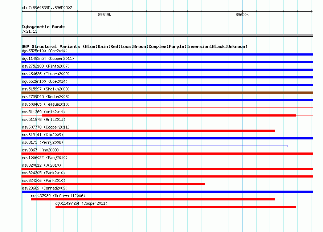Click the red bar of nsv437989
Screen dimensions: 323x232
coord(153,199)
